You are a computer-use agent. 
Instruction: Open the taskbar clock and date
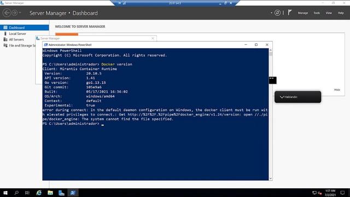pos(330,193)
